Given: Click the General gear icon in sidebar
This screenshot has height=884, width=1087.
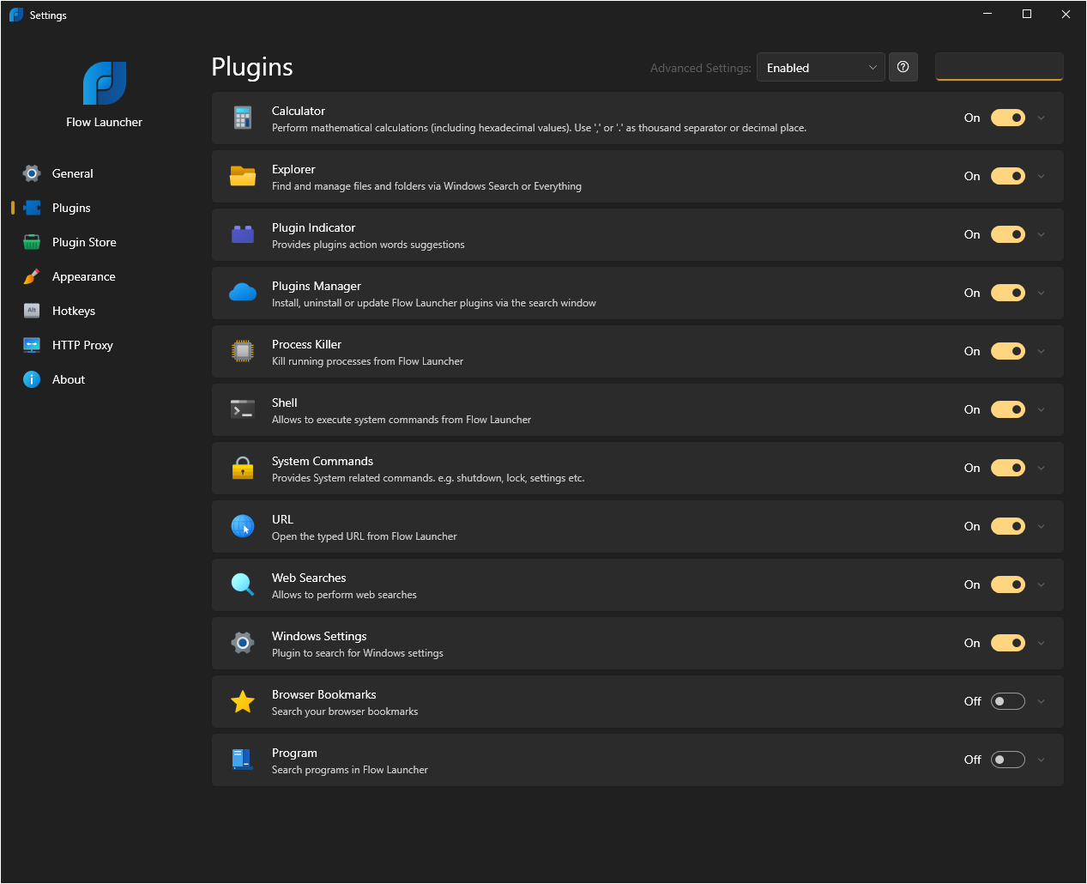Looking at the screenshot, I should (x=32, y=173).
